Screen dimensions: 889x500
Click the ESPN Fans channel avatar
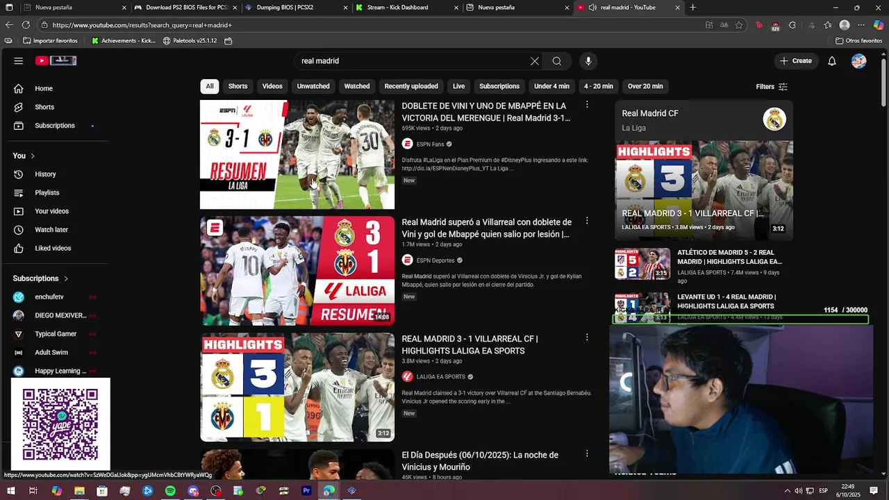point(408,144)
